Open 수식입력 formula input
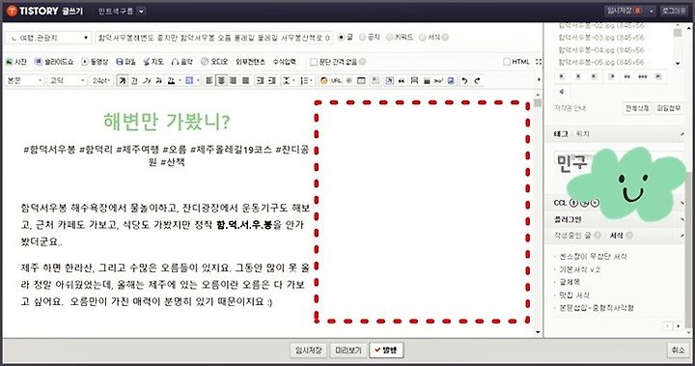The image size is (695, 366). (284, 62)
